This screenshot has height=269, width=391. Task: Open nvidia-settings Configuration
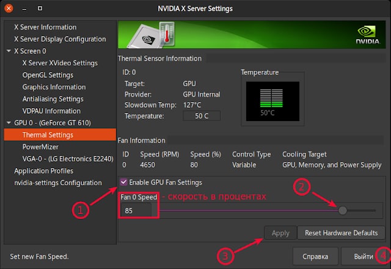pyautogui.click(x=58, y=183)
